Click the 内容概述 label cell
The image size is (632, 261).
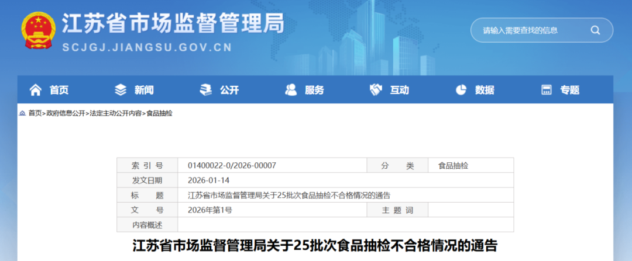(147, 225)
